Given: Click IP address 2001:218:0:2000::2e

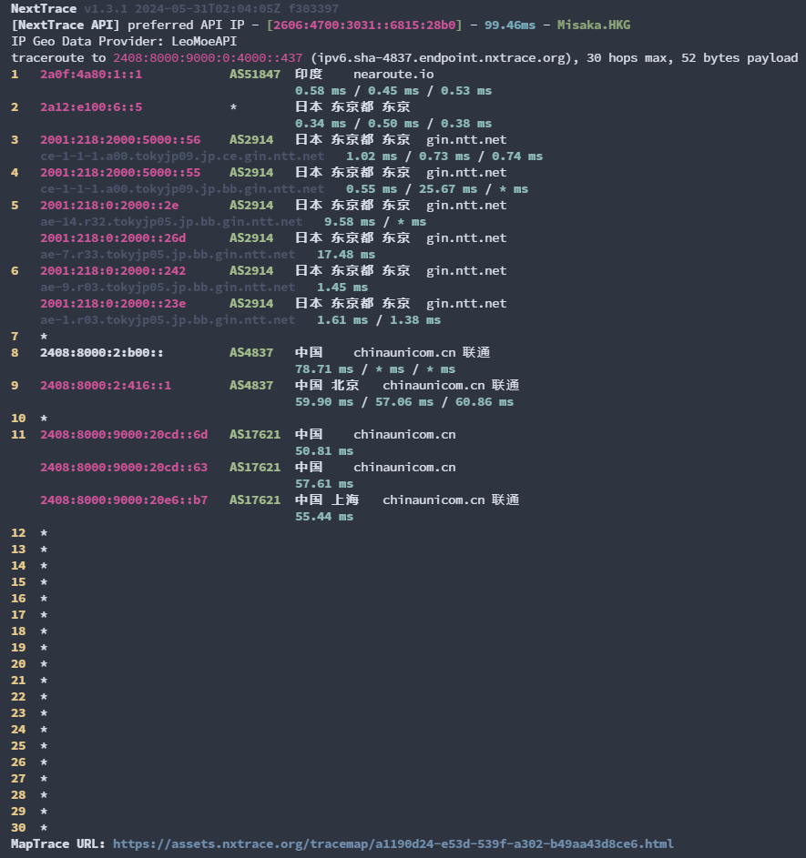Looking at the screenshot, I should (x=109, y=206).
